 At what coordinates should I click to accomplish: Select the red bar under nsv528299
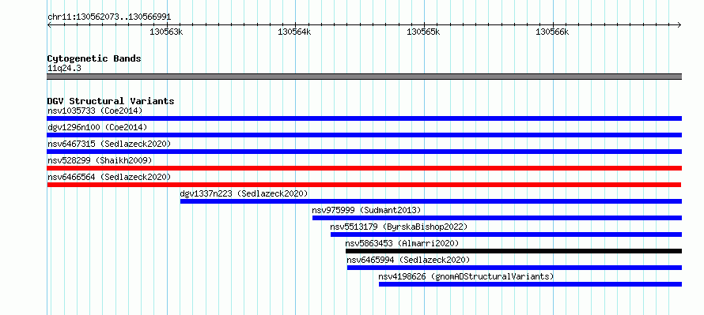tap(364, 168)
